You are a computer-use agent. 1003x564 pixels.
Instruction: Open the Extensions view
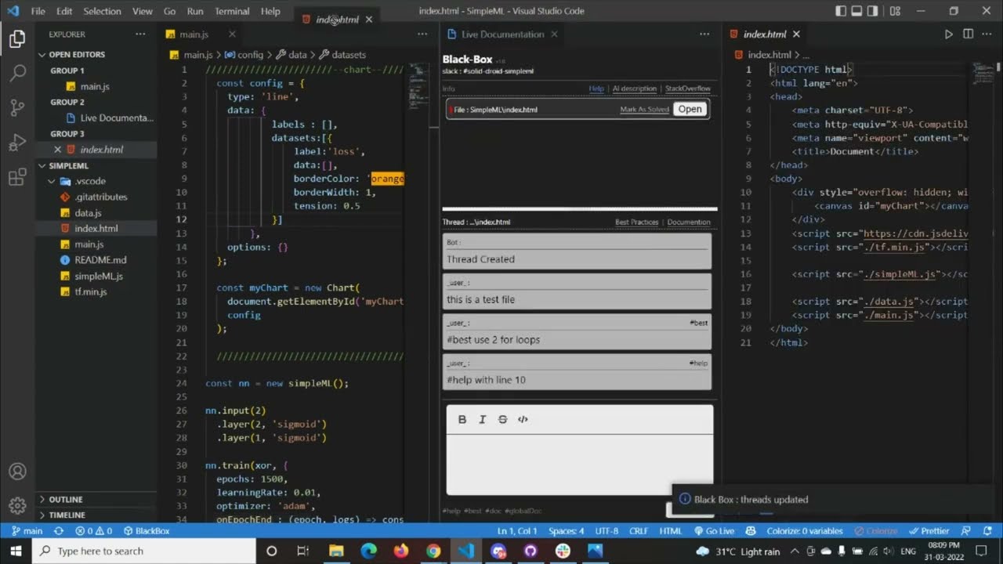(17, 178)
